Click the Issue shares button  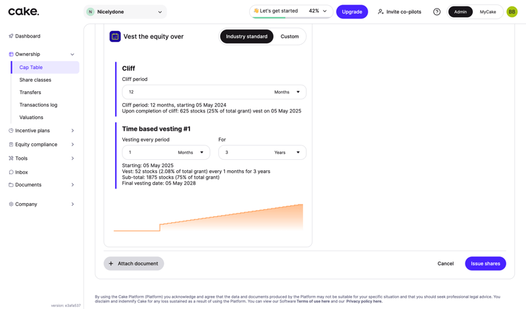485,264
